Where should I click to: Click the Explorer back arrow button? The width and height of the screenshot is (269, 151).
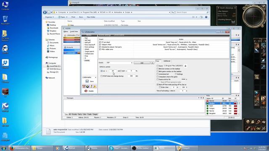click(x=45, y=12)
